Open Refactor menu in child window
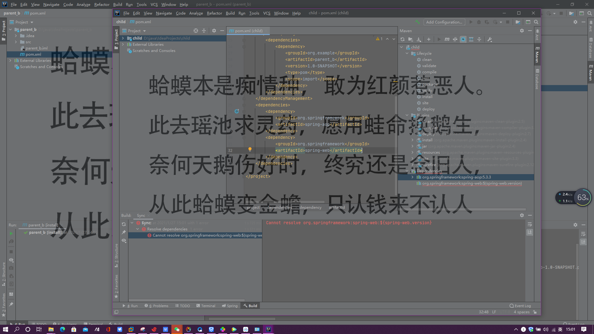The width and height of the screenshot is (594, 334). pyautogui.click(x=214, y=13)
